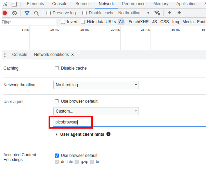
Task: Expand User agent client hints section
Action: (57, 134)
